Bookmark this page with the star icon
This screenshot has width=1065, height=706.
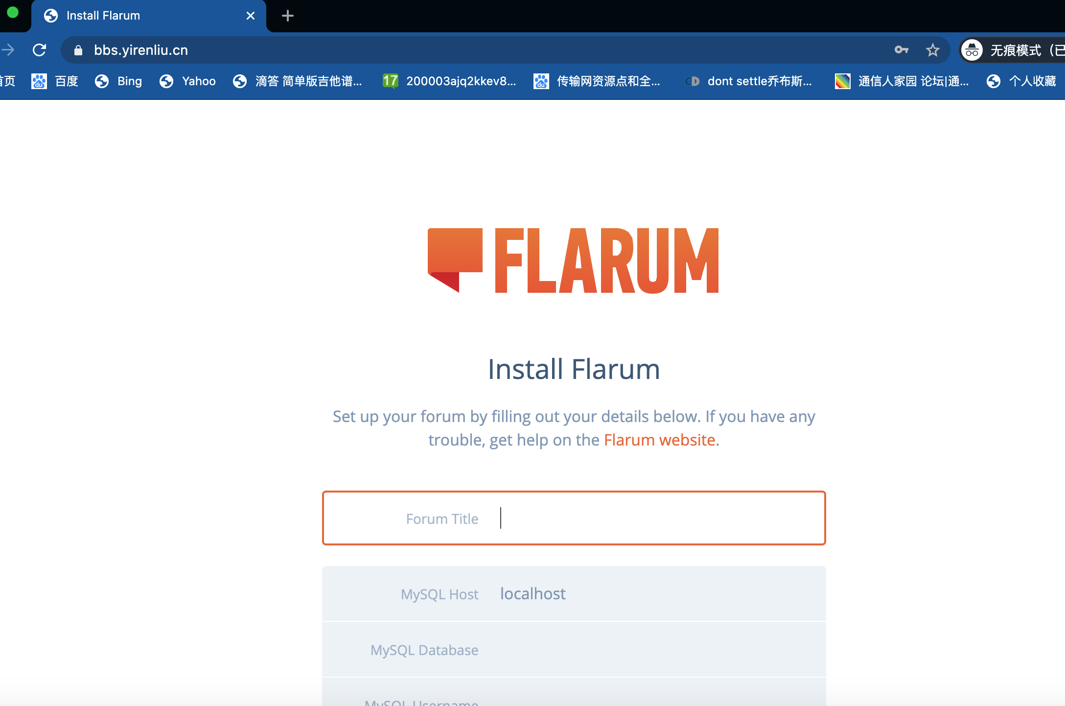[x=933, y=50]
